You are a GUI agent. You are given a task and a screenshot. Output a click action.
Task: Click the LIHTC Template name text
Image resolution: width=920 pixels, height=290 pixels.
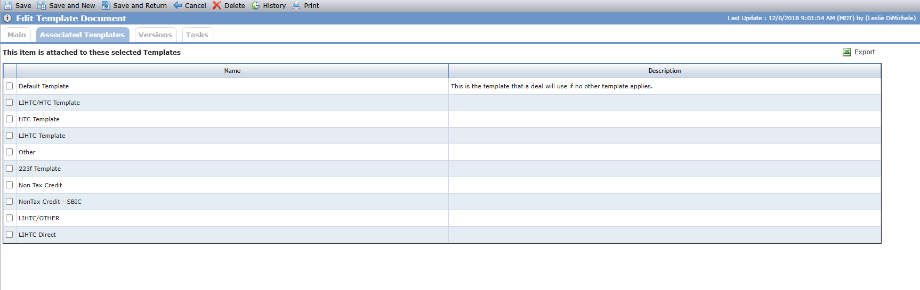coord(42,136)
